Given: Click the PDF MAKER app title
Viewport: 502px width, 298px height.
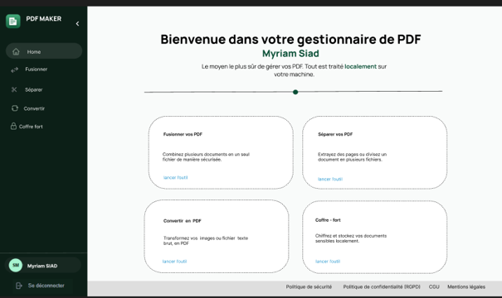Looking at the screenshot, I should point(43,19).
